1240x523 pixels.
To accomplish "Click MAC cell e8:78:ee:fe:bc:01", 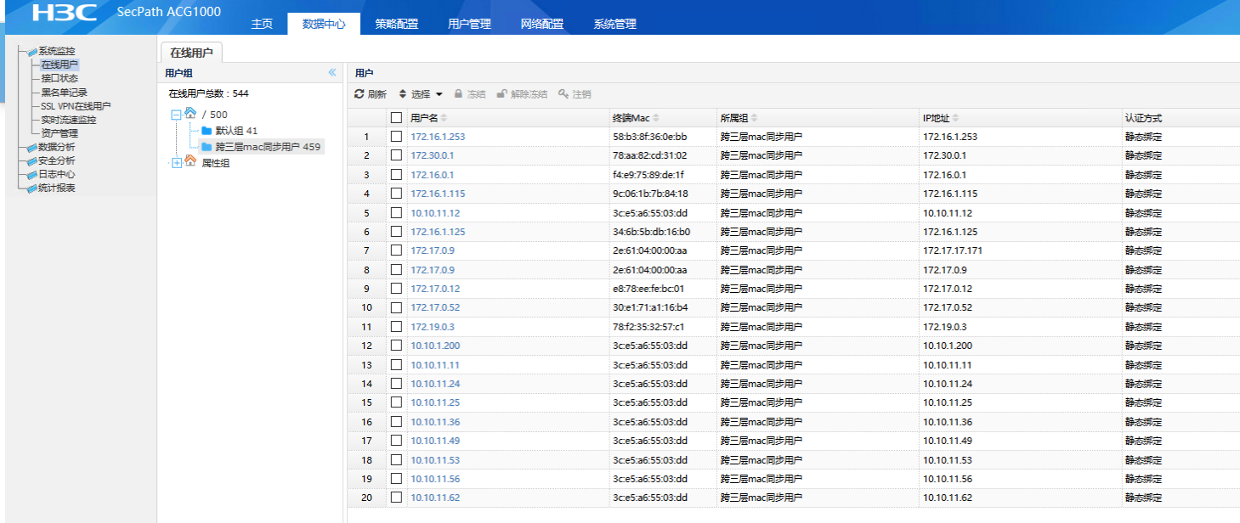I will click(x=648, y=289).
